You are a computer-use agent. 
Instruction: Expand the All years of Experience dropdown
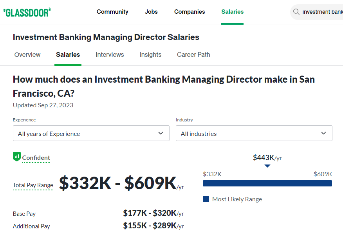tap(91, 133)
